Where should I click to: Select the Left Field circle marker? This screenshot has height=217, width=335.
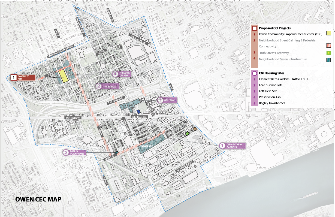(x=161, y=100)
